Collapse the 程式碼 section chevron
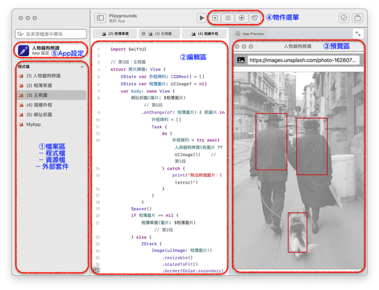379x290 pixels. 82,67
